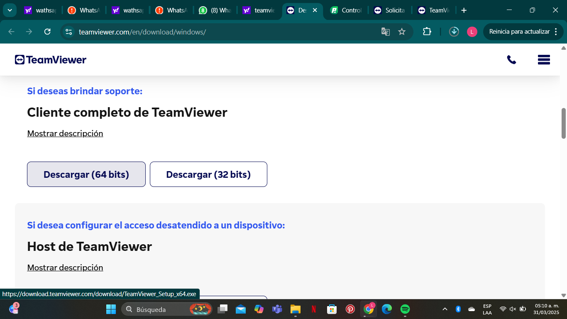This screenshot has width=567, height=319.
Task: Open the Chrome downloads icon
Action: click(454, 32)
